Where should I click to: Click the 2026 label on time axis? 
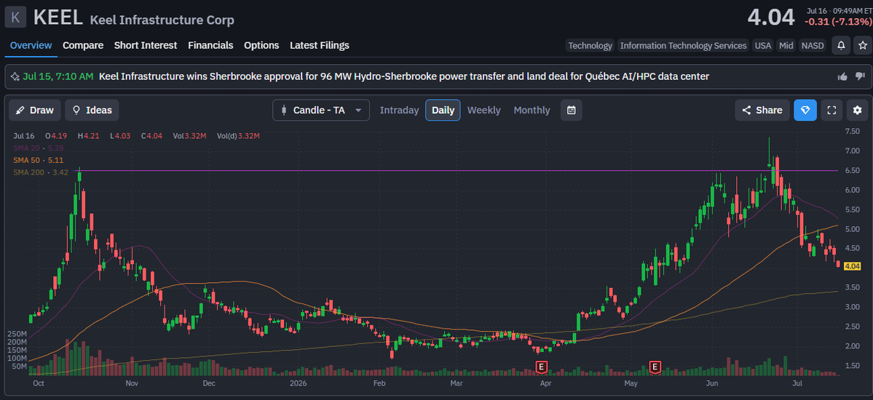298,383
